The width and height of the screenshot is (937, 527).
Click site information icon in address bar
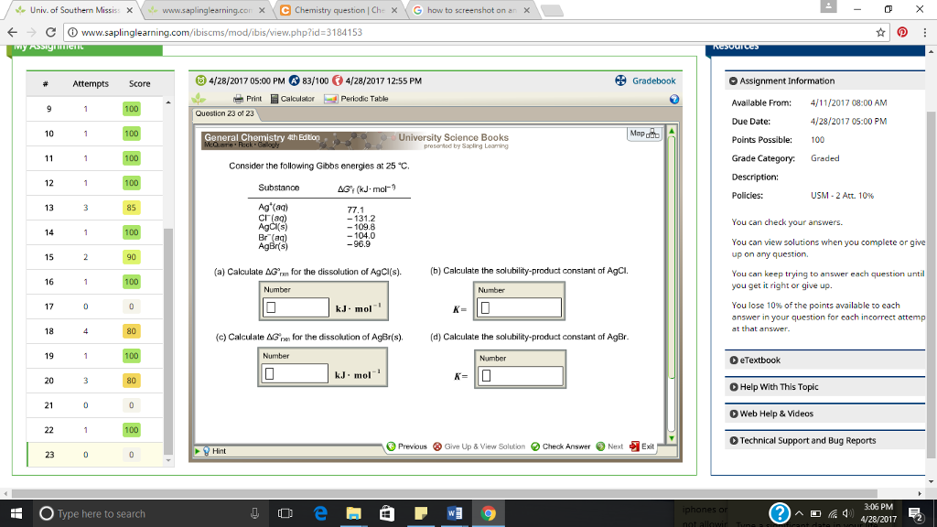point(71,32)
